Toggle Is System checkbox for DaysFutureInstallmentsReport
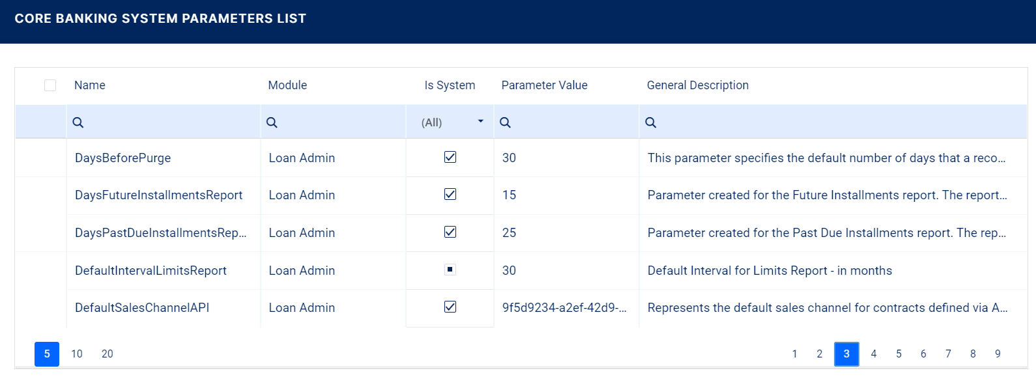1036x377 pixels. [x=450, y=194]
